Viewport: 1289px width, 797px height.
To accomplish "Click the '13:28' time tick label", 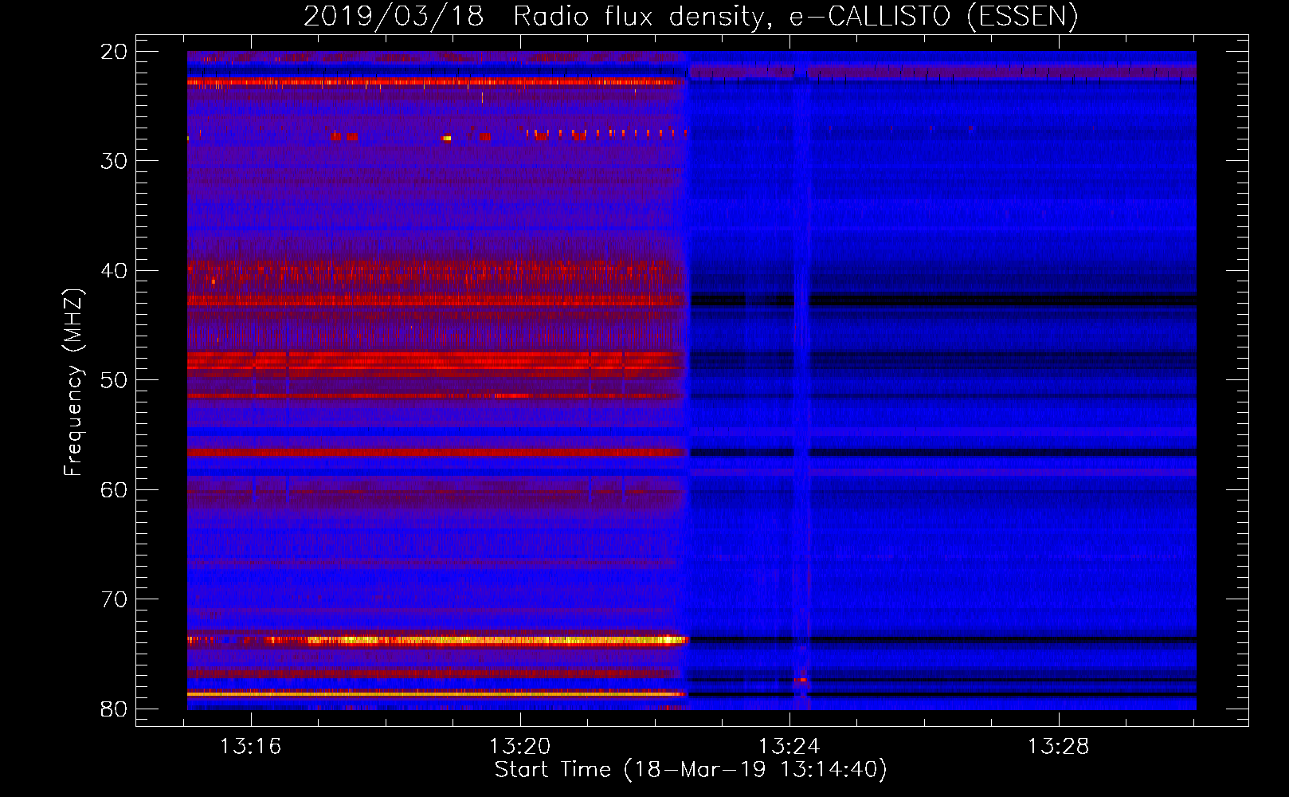I will (1059, 747).
